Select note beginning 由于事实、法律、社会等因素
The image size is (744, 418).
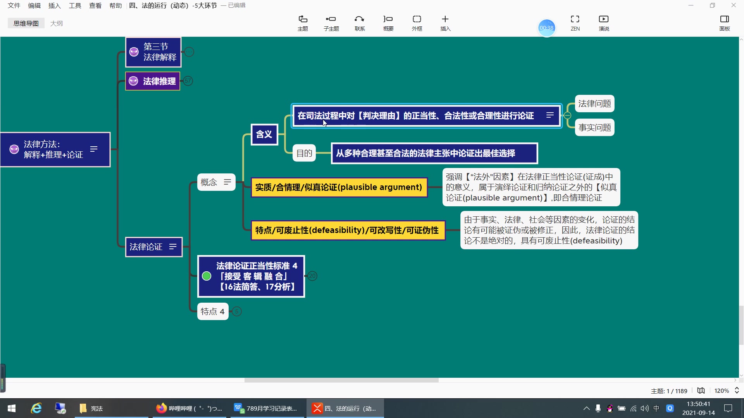[549, 230]
